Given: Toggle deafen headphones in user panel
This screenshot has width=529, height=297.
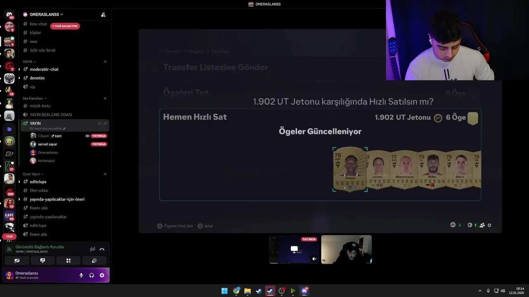Looking at the screenshot, I should pyautogui.click(x=92, y=275).
